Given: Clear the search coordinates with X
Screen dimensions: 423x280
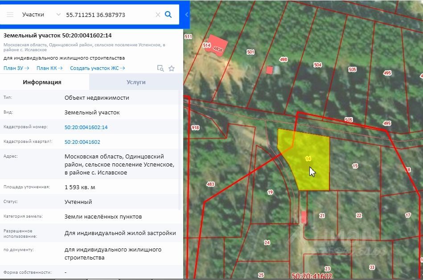Looking at the screenshot, I should point(158,14).
